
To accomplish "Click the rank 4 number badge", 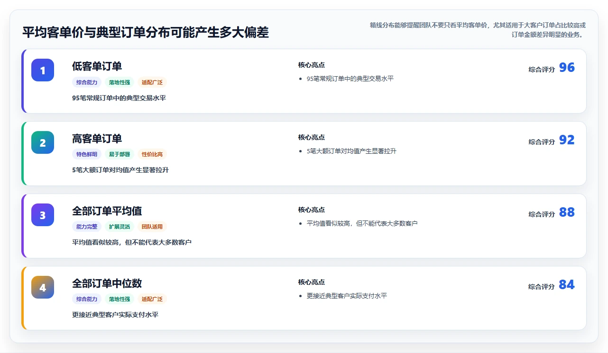I will [x=43, y=287].
